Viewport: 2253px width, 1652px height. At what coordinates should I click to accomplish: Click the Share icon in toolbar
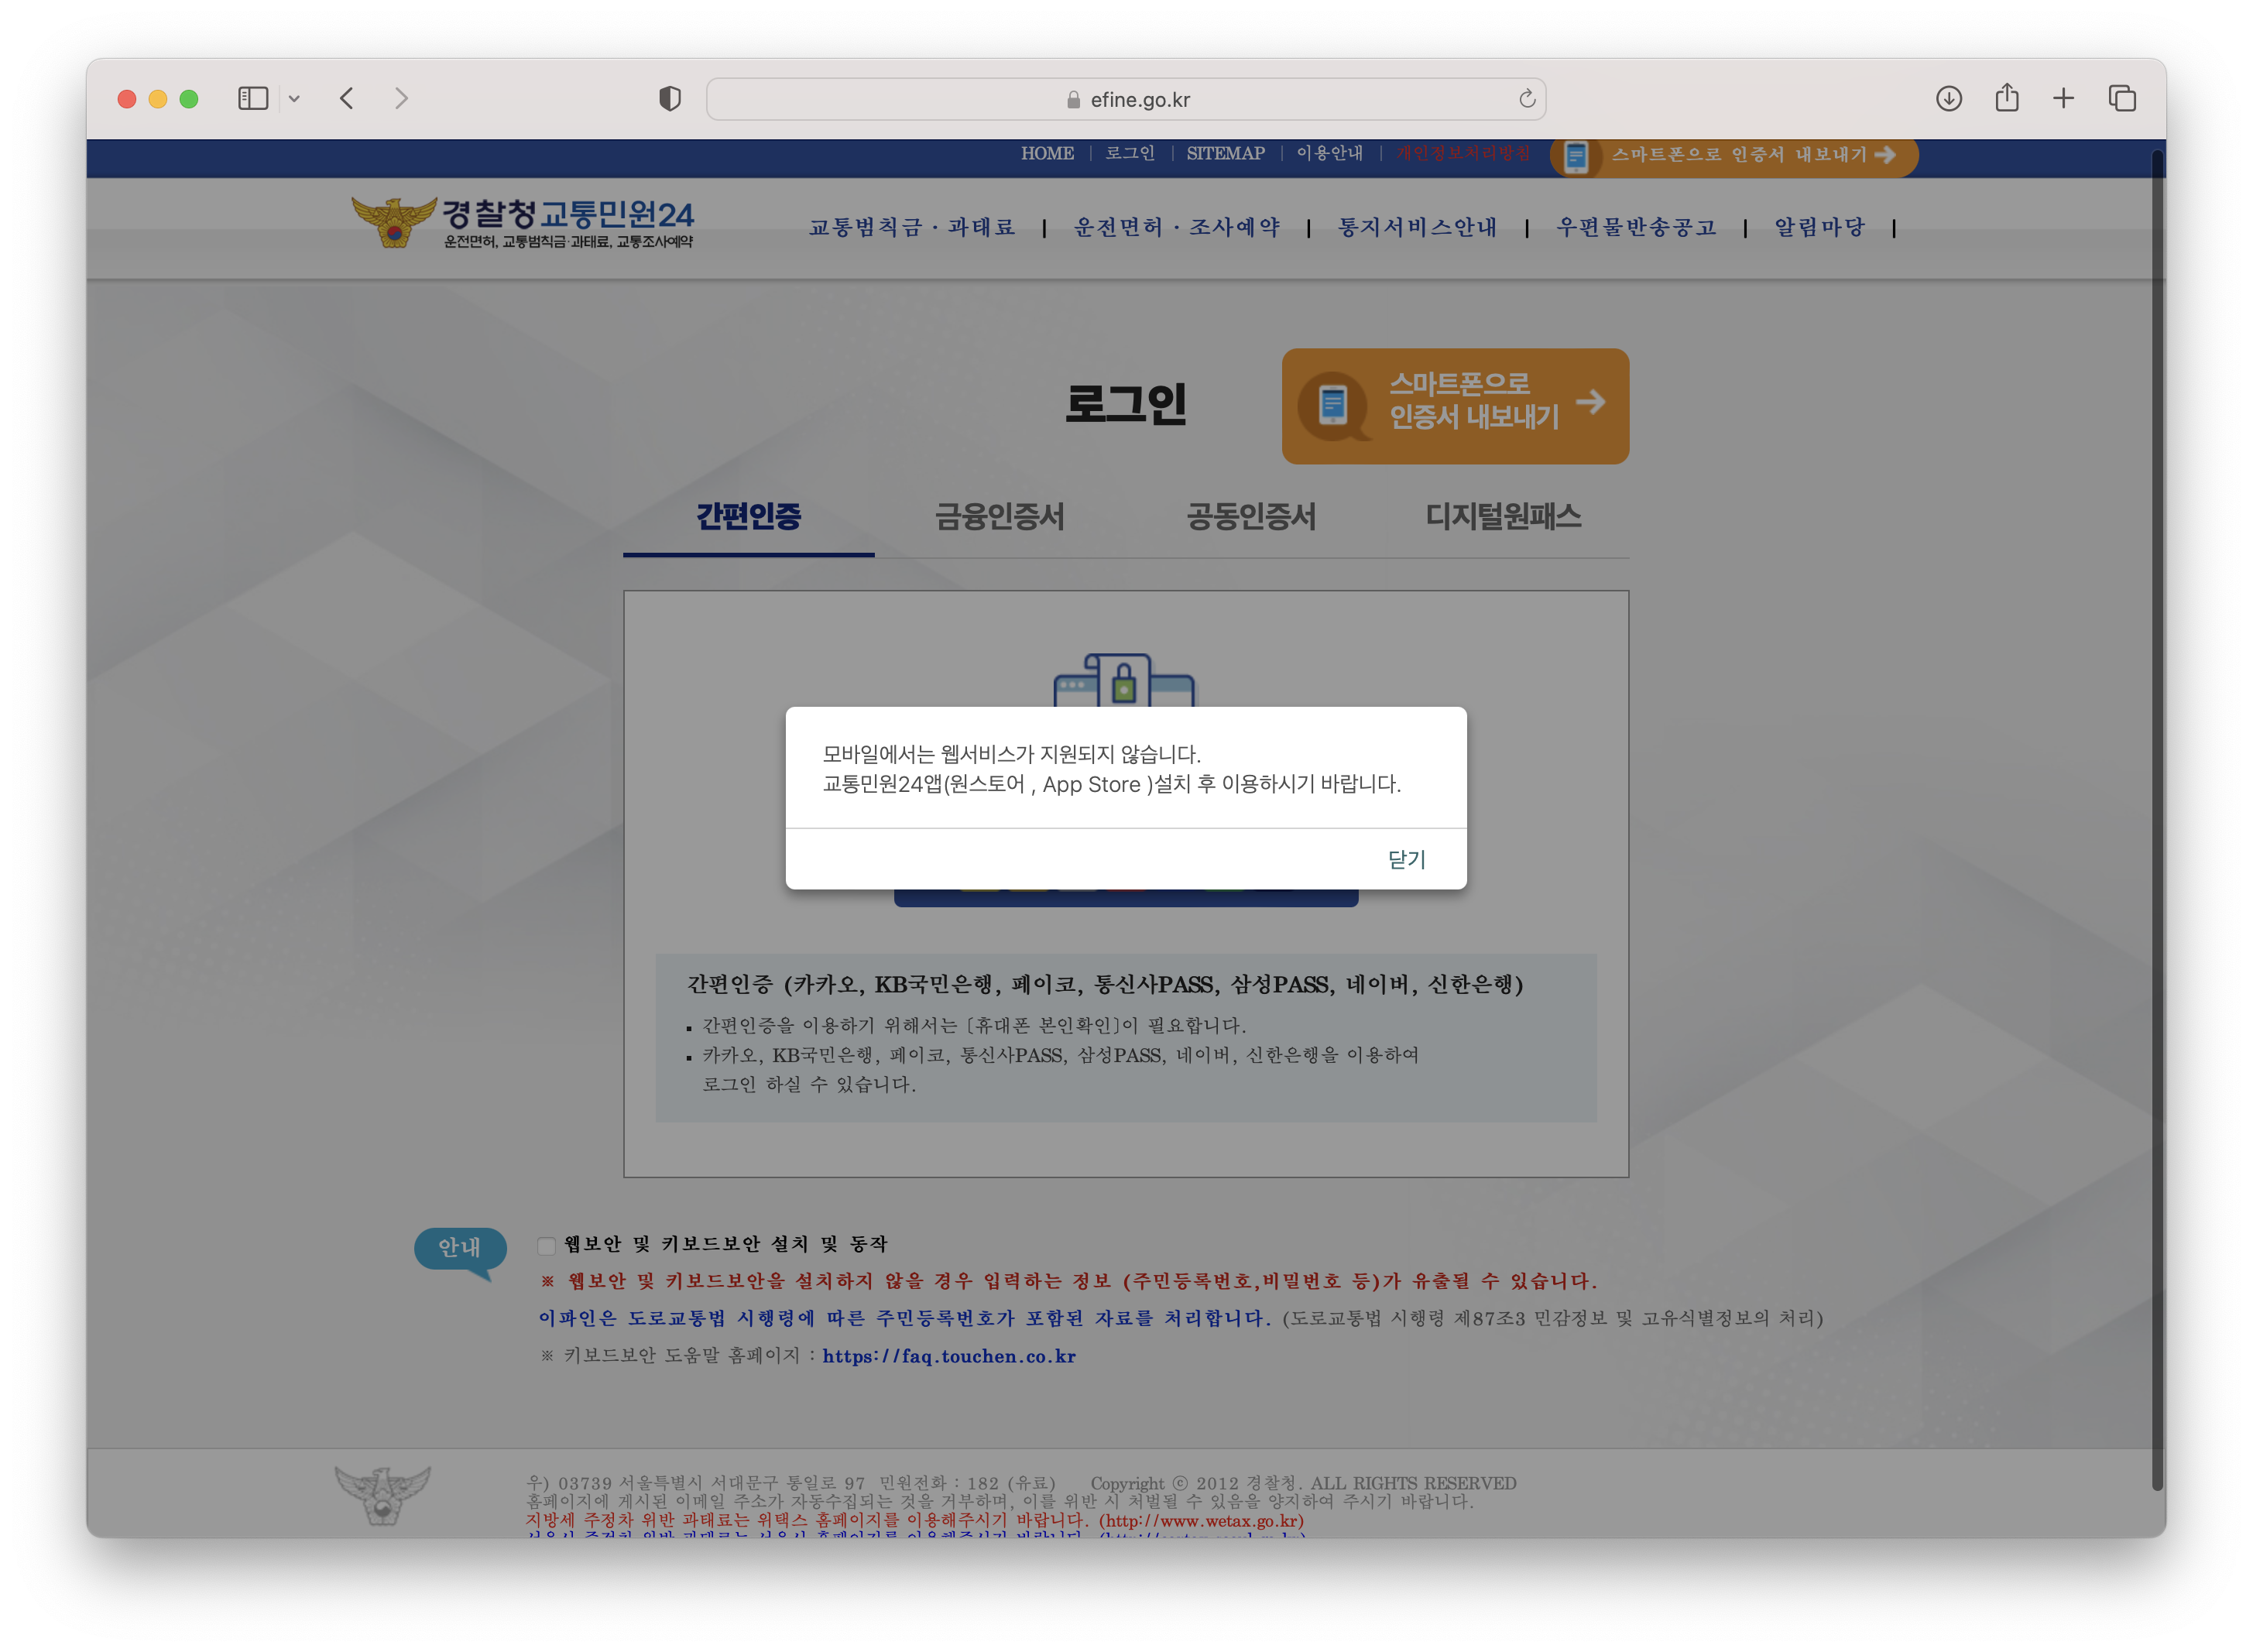[2006, 98]
